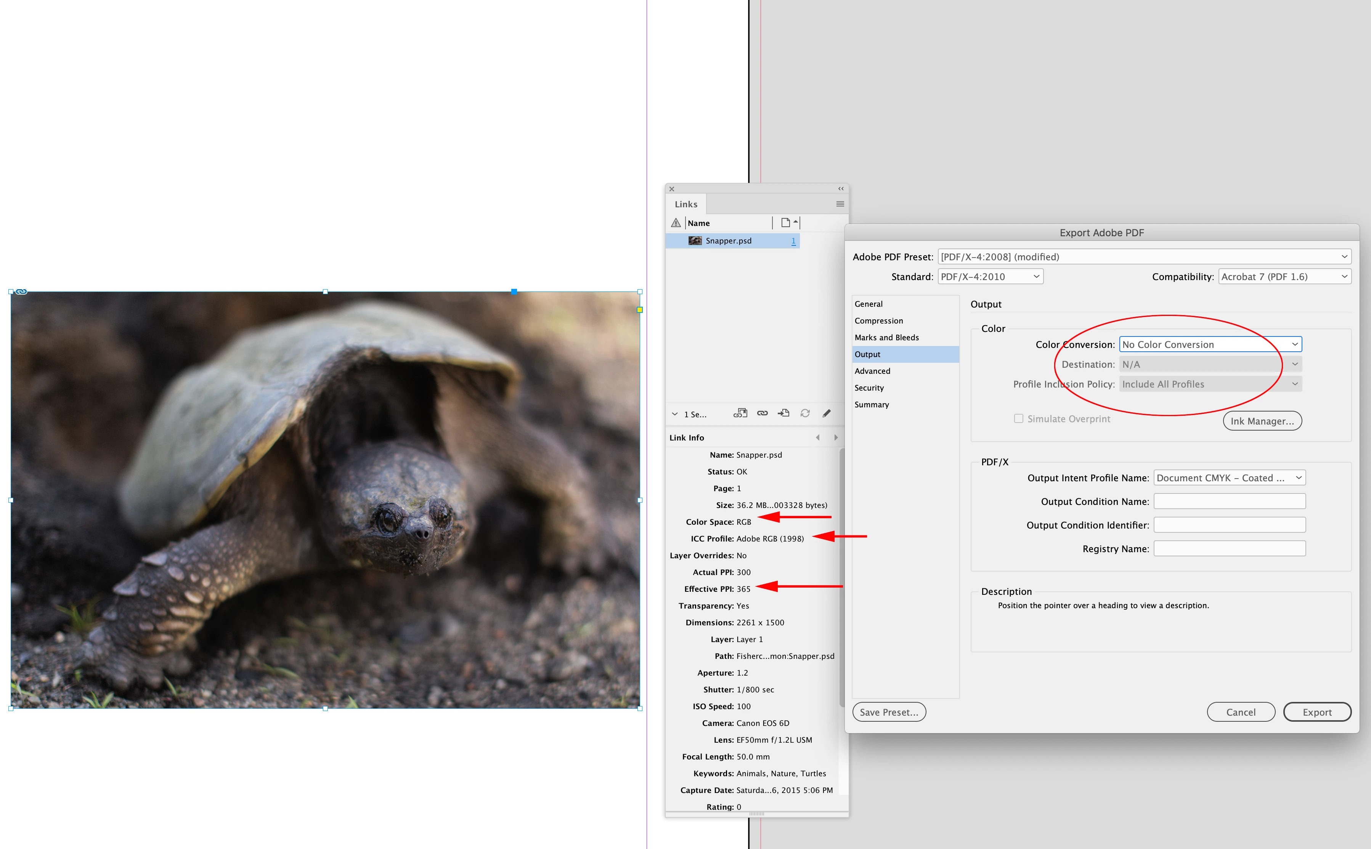
Task: Switch to the Compression section
Action: [x=878, y=320]
